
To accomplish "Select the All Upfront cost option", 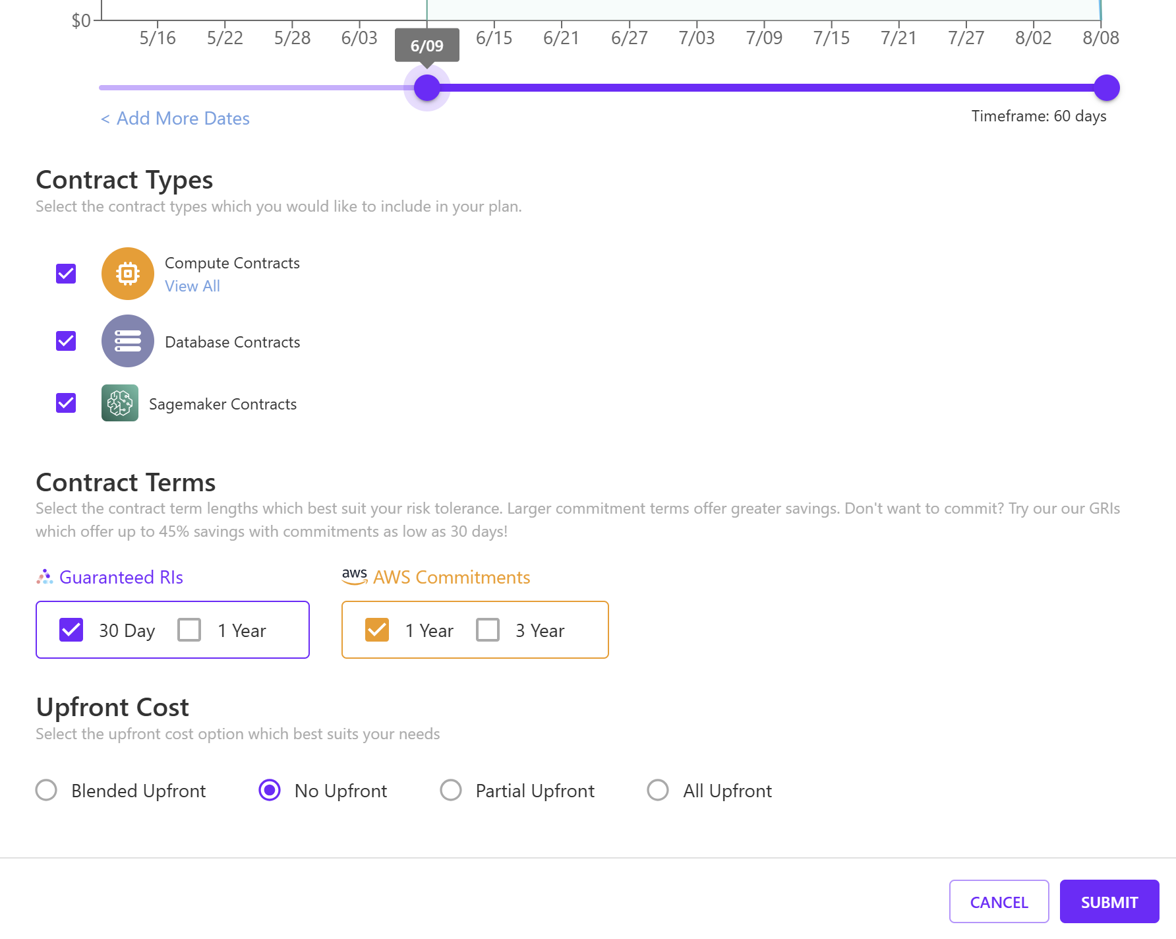I will pyautogui.click(x=658, y=790).
